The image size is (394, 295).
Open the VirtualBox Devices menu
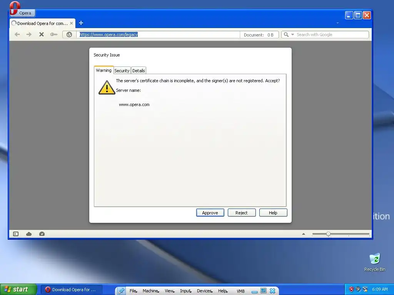[205, 291]
